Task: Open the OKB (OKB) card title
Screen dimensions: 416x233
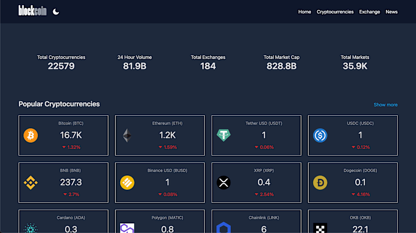Action: click(360, 217)
